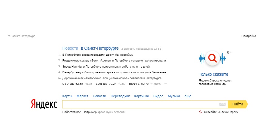Click the 0+ age rating label
Viewport: 258px width, 116px height.
(x=229, y=52)
